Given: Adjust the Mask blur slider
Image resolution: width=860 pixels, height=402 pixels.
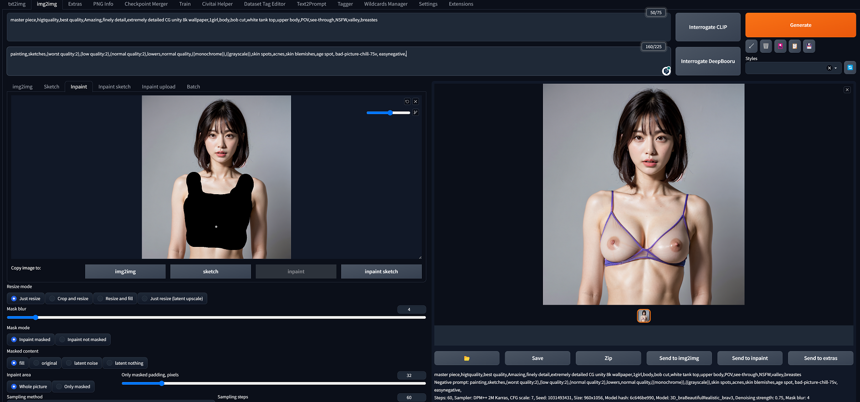Looking at the screenshot, I should (36, 317).
